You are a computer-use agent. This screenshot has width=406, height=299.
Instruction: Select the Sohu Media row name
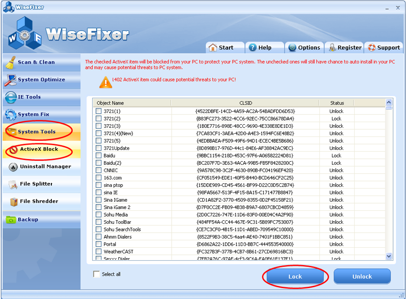115,215
